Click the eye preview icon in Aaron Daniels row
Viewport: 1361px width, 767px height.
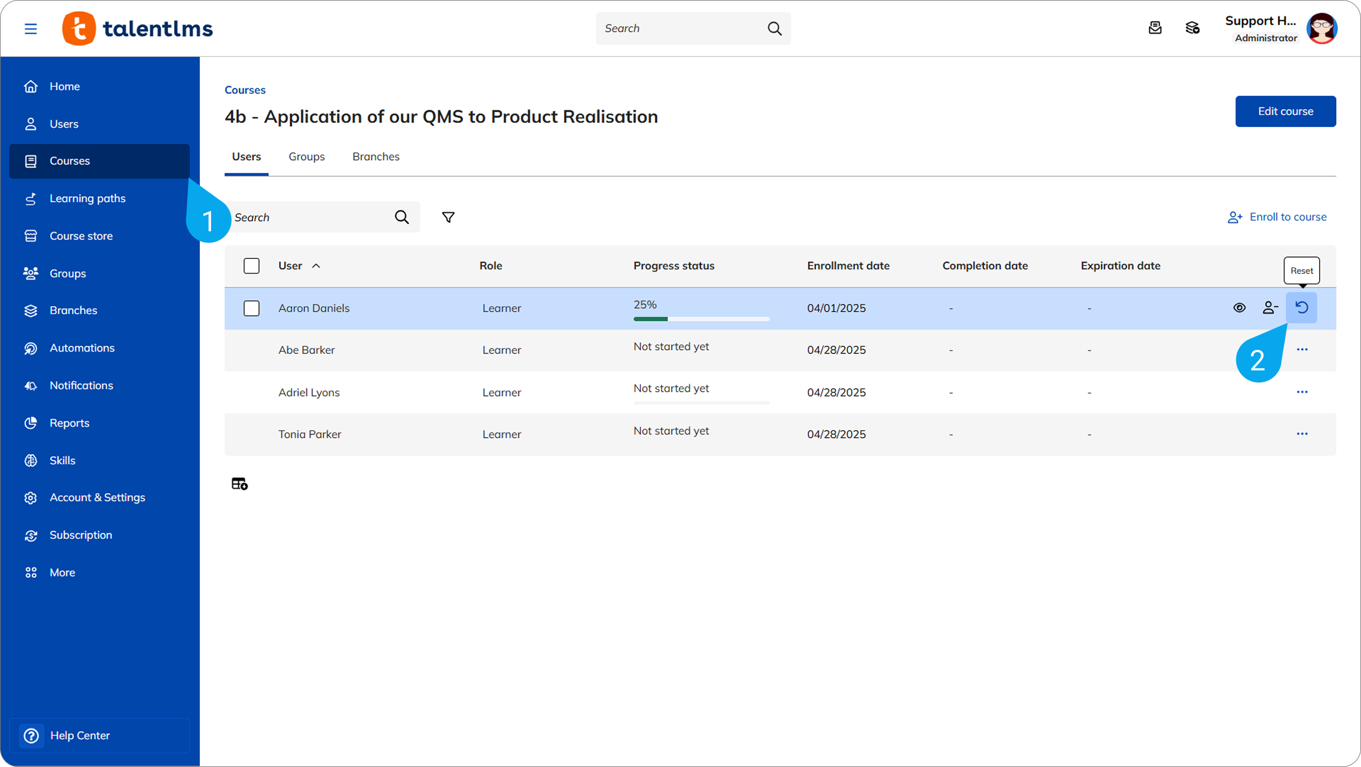[x=1239, y=307]
